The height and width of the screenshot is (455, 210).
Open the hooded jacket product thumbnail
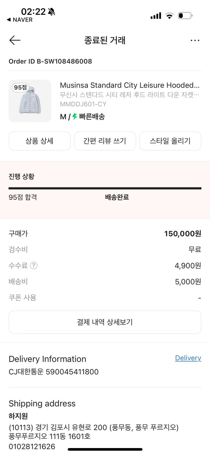coord(30,101)
